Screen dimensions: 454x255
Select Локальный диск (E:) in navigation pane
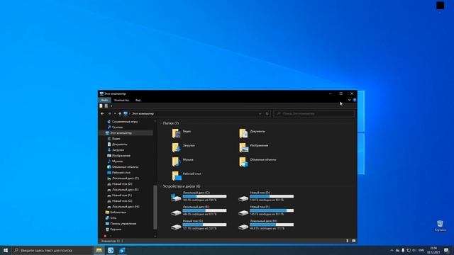123,190
